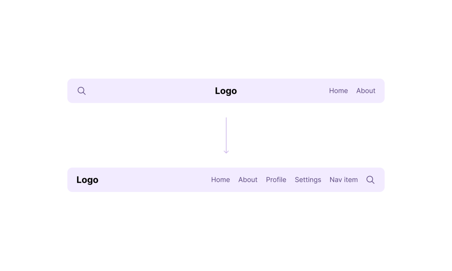Click the arrowhead tip of the purple arrow

click(226, 152)
